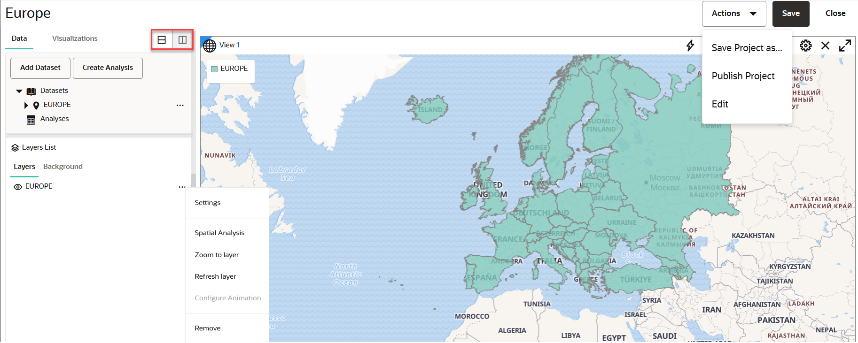858x343 pixels.
Task: Select EUROPE layer name in Layers list
Action: 39,186
